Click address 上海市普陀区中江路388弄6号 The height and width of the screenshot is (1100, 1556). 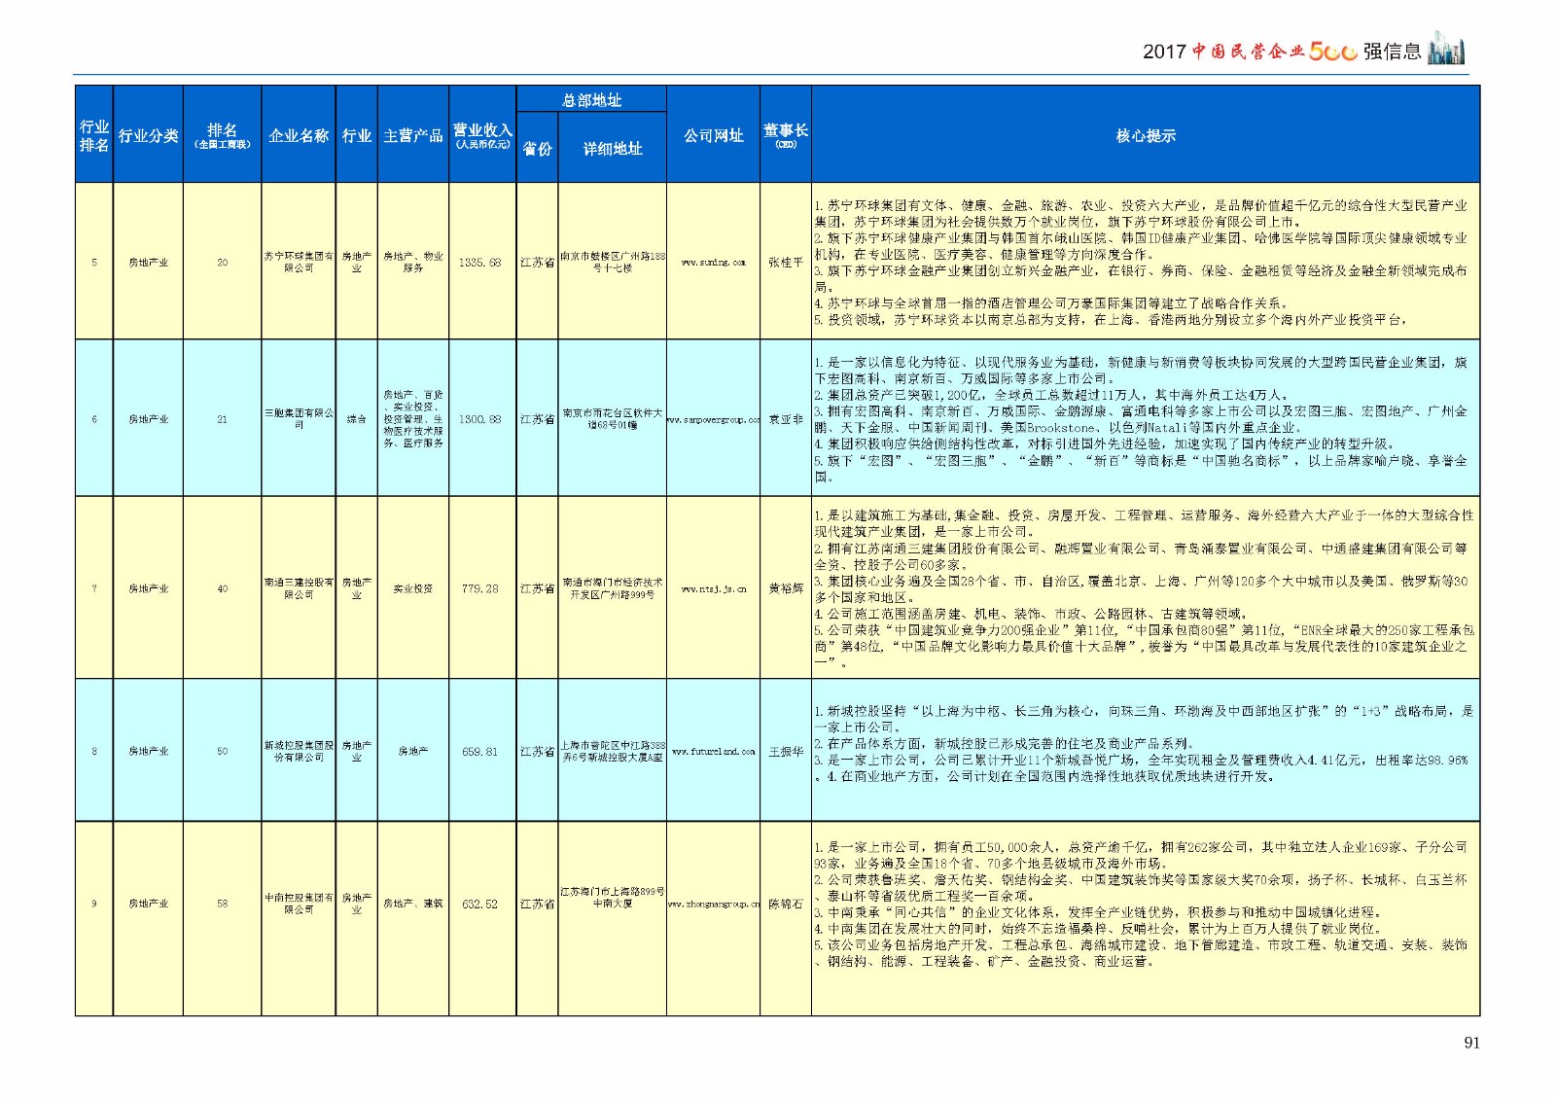coord(613,751)
